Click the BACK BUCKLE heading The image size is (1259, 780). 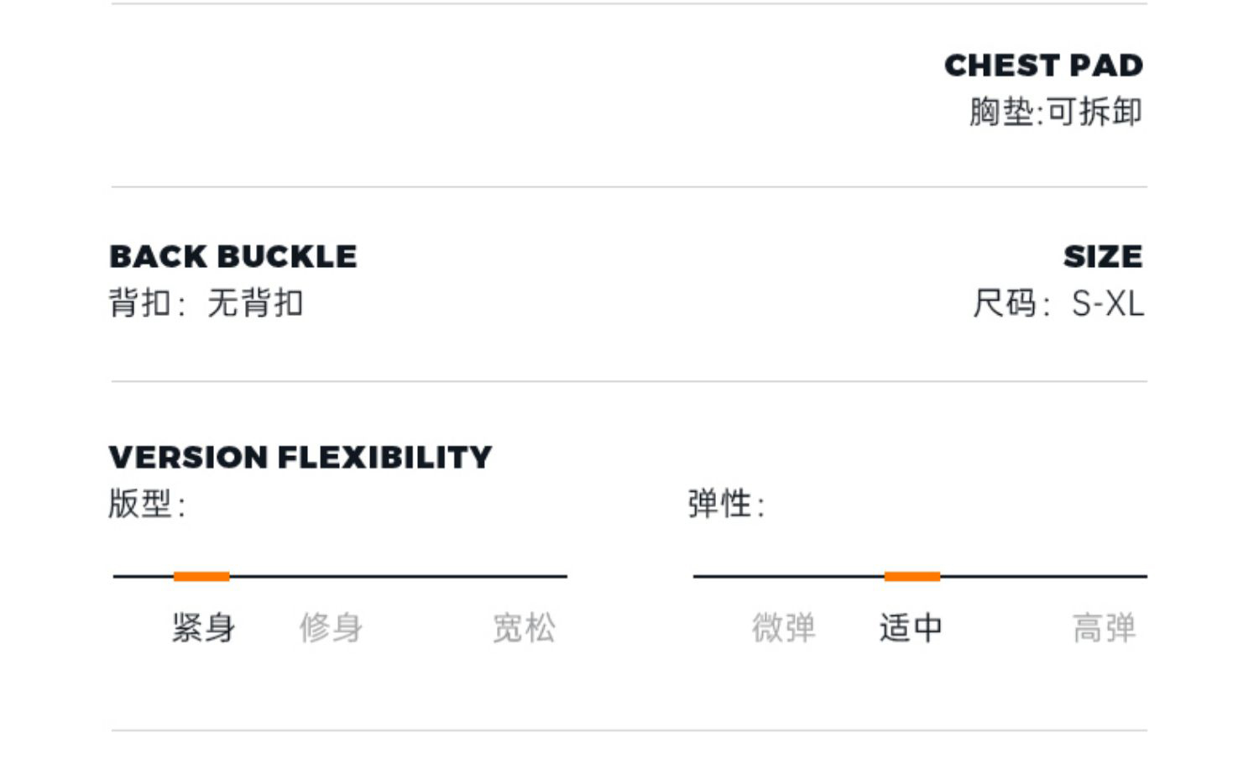[x=233, y=256]
